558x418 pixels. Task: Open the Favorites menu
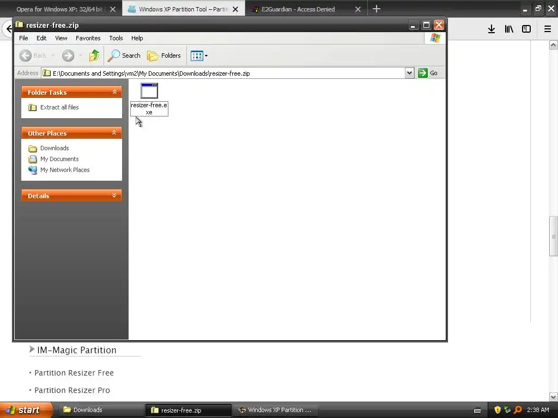coord(88,38)
